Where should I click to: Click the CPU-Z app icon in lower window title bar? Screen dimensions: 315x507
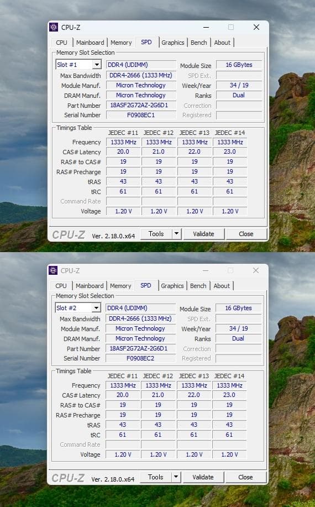53,270
